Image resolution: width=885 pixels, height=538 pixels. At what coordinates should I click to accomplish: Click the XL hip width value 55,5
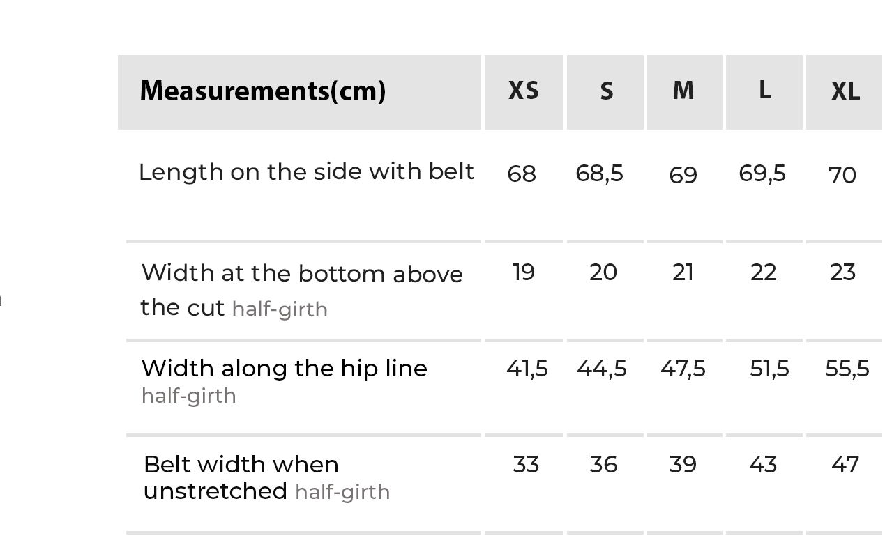pyautogui.click(x=847, y=369)
